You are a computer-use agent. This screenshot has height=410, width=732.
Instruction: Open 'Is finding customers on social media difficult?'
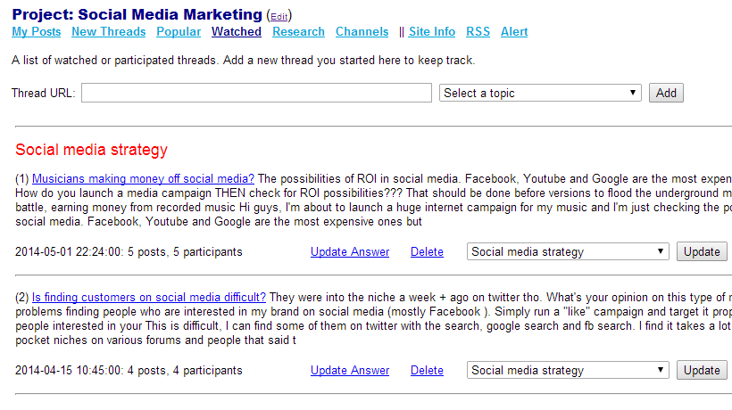click(x=149, y=298)
